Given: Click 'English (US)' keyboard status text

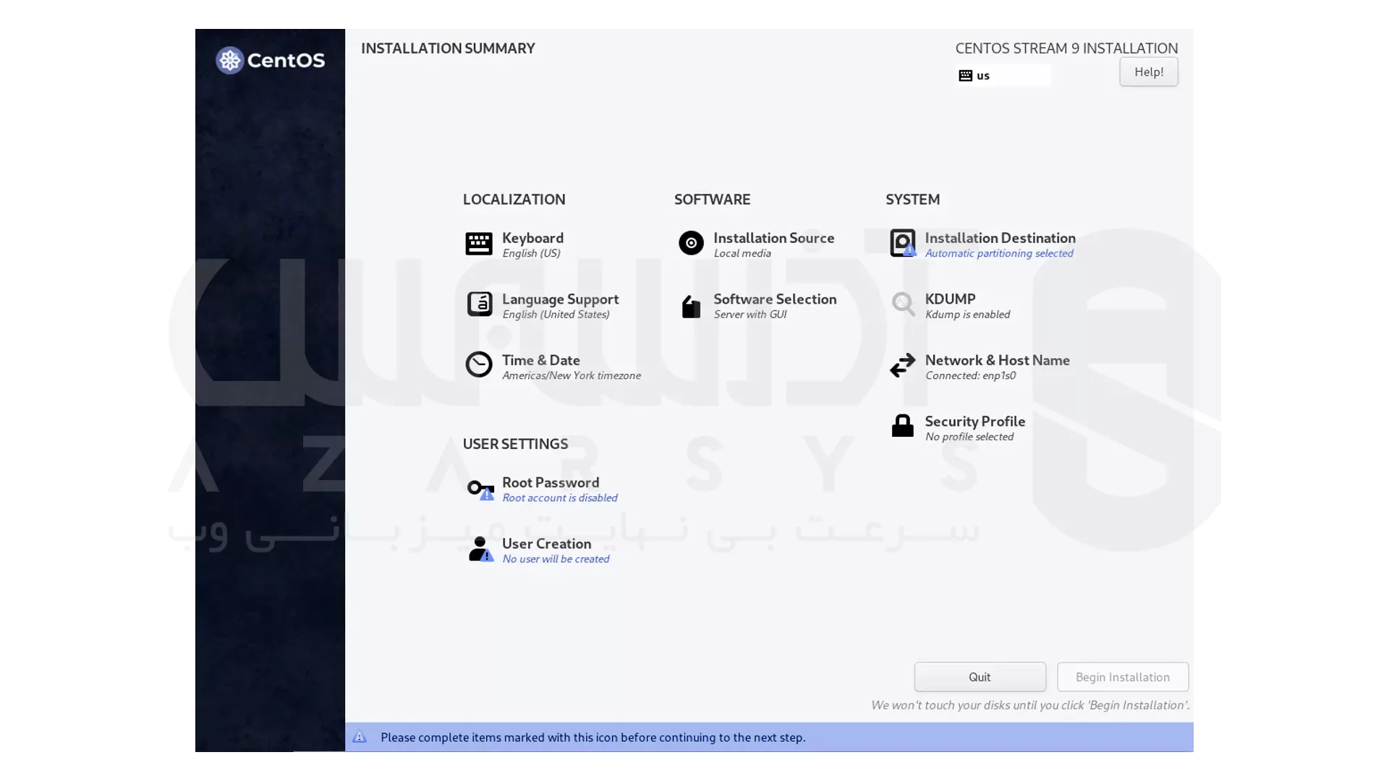Looking at the screenshot, I should pos(531,253).
